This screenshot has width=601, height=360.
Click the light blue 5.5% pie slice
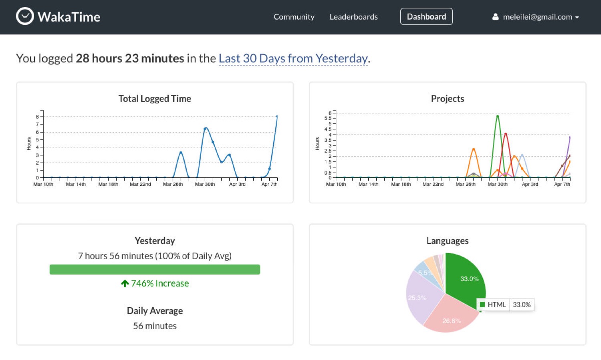coord(424,272)
